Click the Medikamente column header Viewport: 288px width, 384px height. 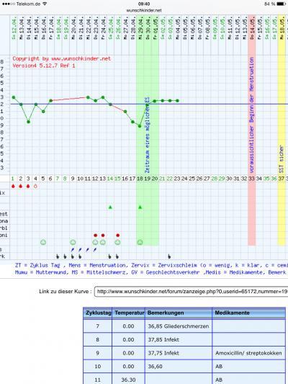[249, 313]
